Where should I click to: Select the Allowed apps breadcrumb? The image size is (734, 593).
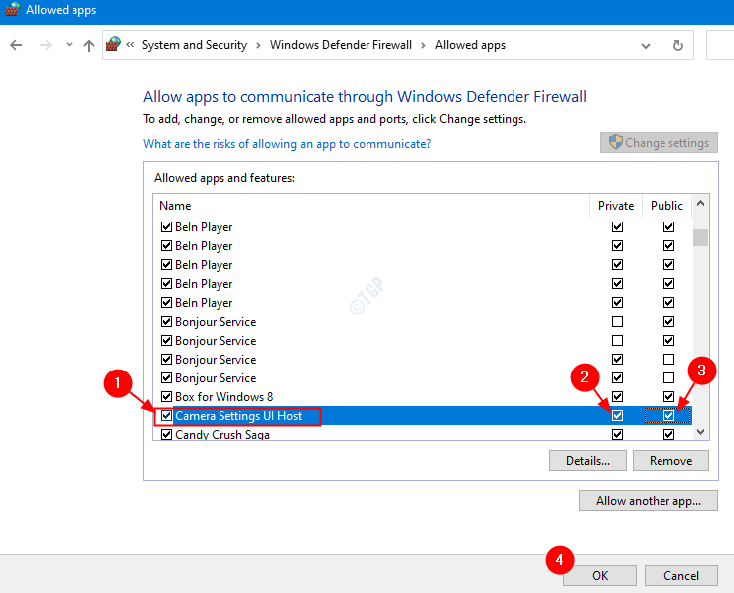[x=470, y=45]
